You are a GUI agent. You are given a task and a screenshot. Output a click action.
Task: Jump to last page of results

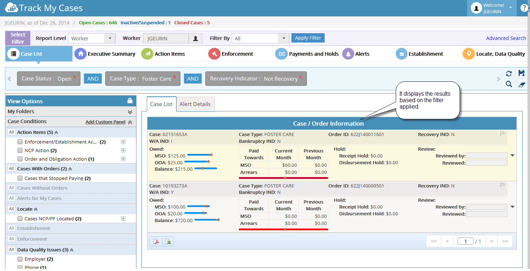[505, 241]
